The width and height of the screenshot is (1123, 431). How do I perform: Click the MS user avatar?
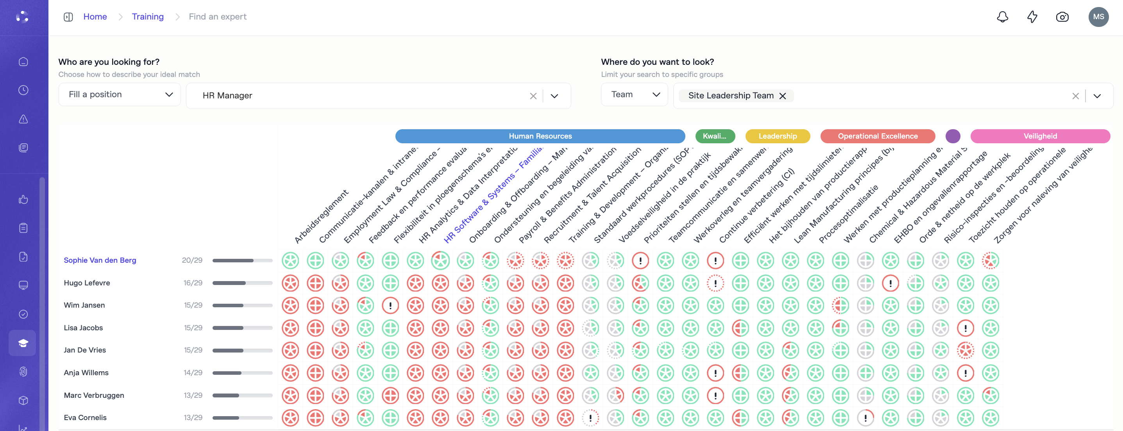point(1098,17)
